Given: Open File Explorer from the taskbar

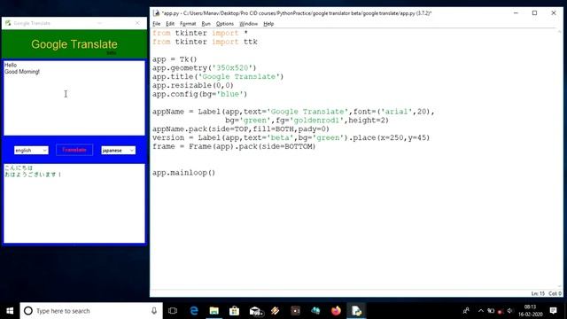Looking at the screenshot, I should pos(214,311).
